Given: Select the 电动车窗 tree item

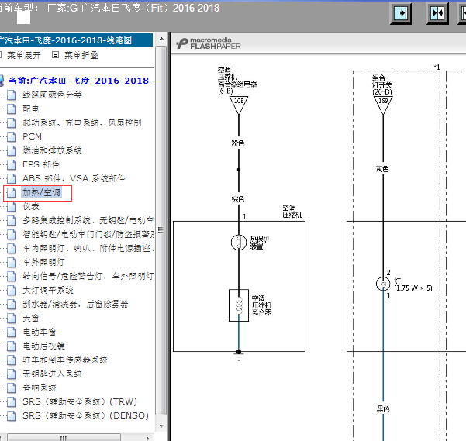Looking at the screenshot, I should click(x=40, y=332).
